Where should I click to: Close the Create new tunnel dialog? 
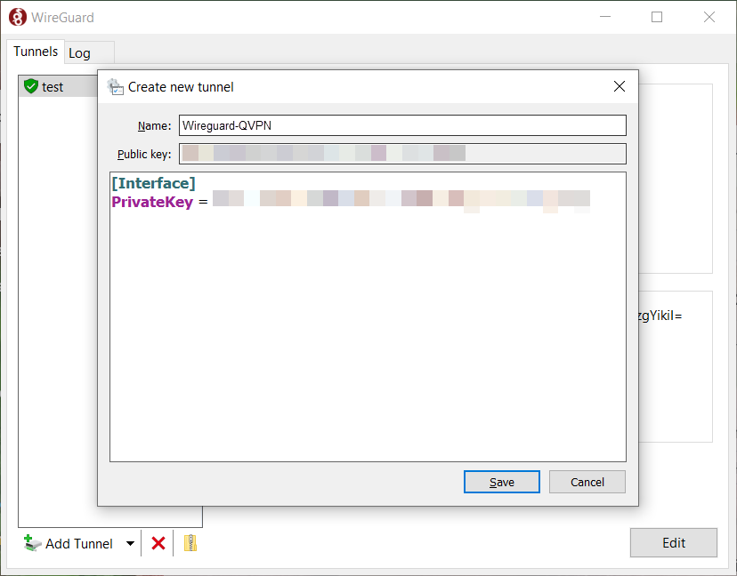[619, 86]
